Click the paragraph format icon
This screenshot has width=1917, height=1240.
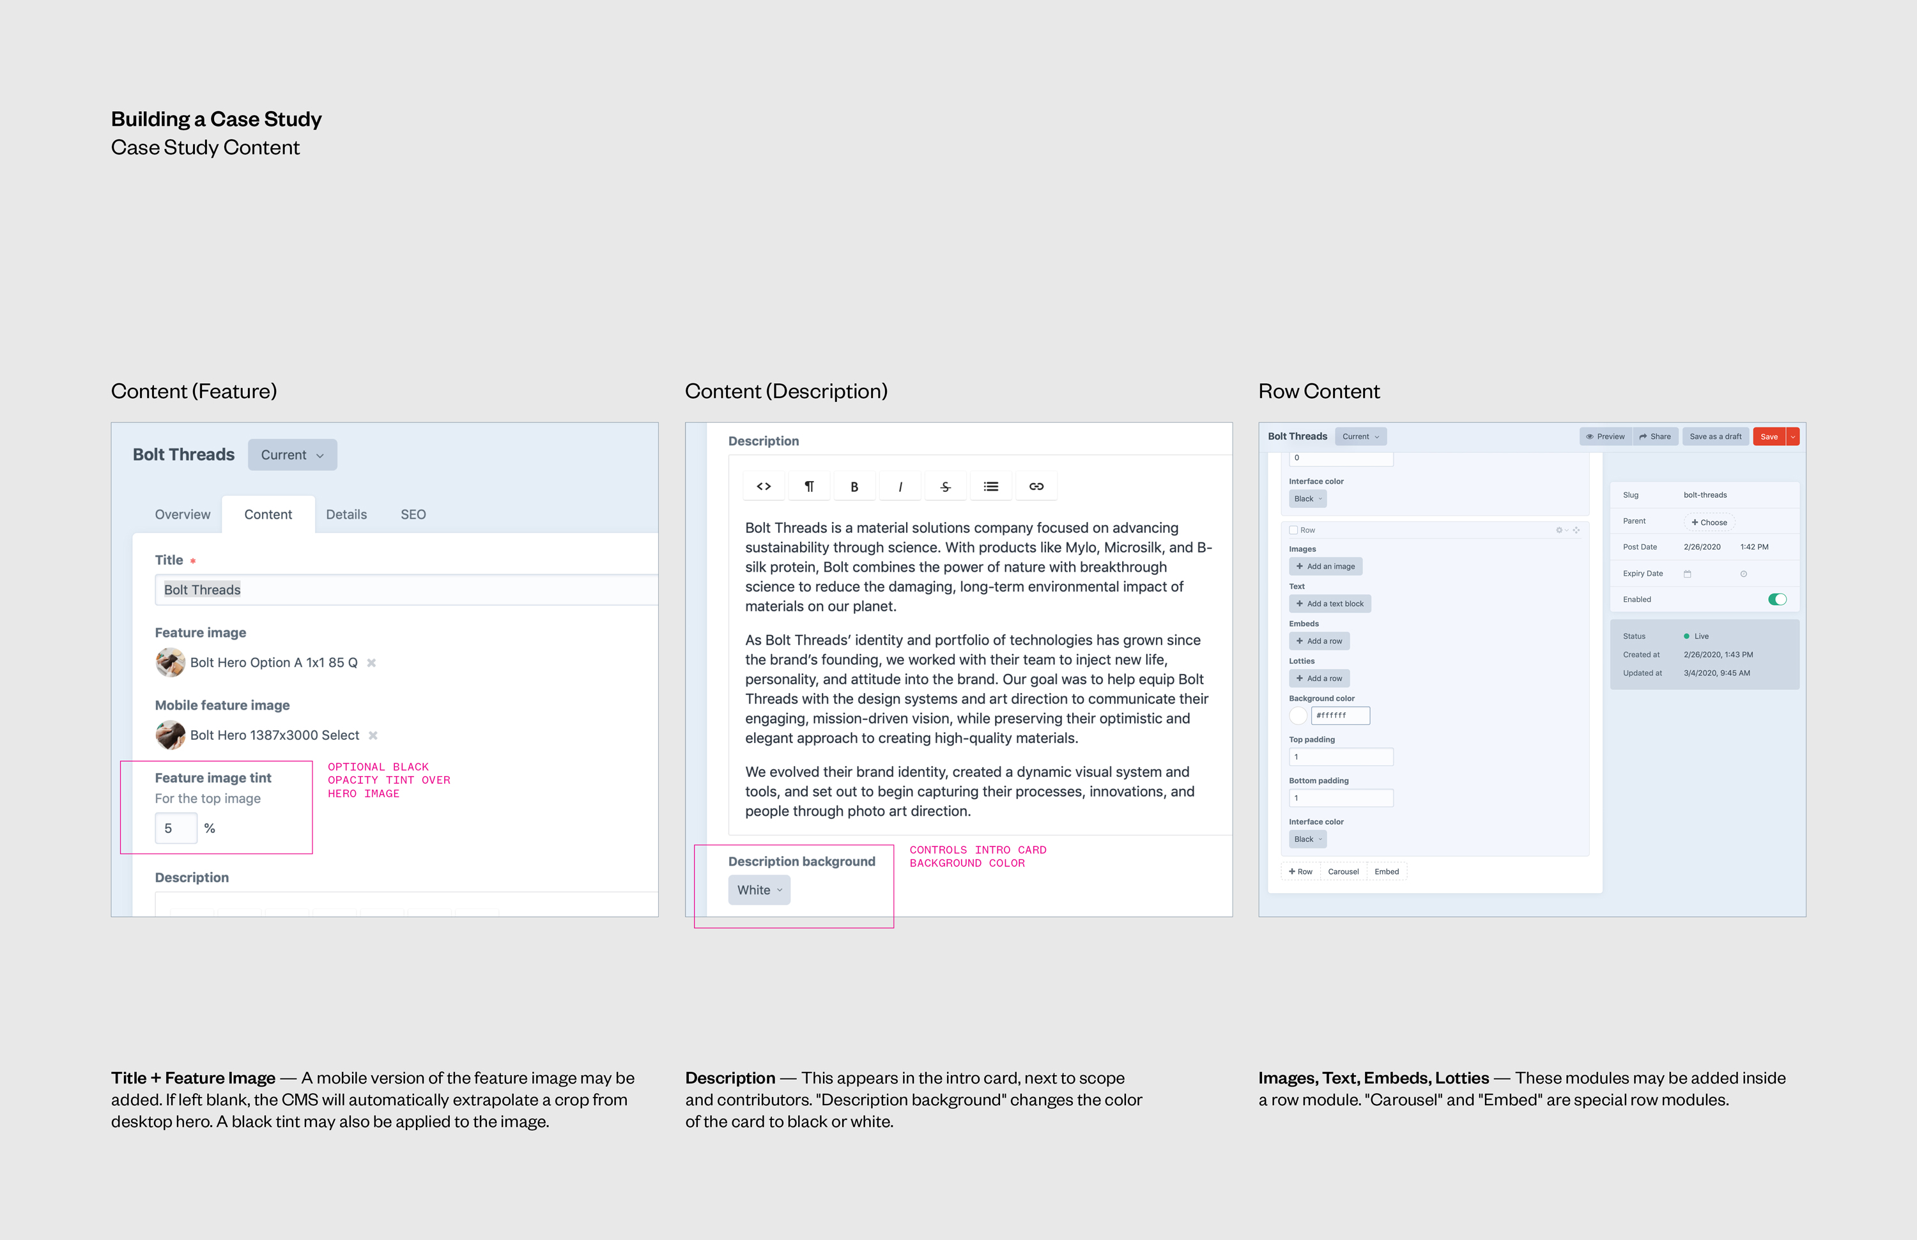point(809,486)
